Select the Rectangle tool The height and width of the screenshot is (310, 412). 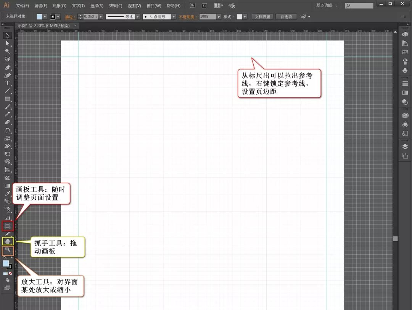pos(7,99)
